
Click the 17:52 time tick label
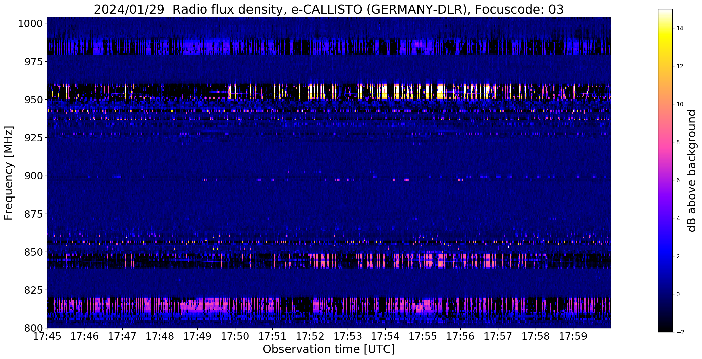tap(310, 336)
